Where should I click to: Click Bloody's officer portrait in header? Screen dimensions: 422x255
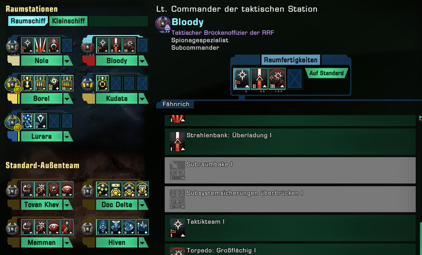(x=163, y=24)
